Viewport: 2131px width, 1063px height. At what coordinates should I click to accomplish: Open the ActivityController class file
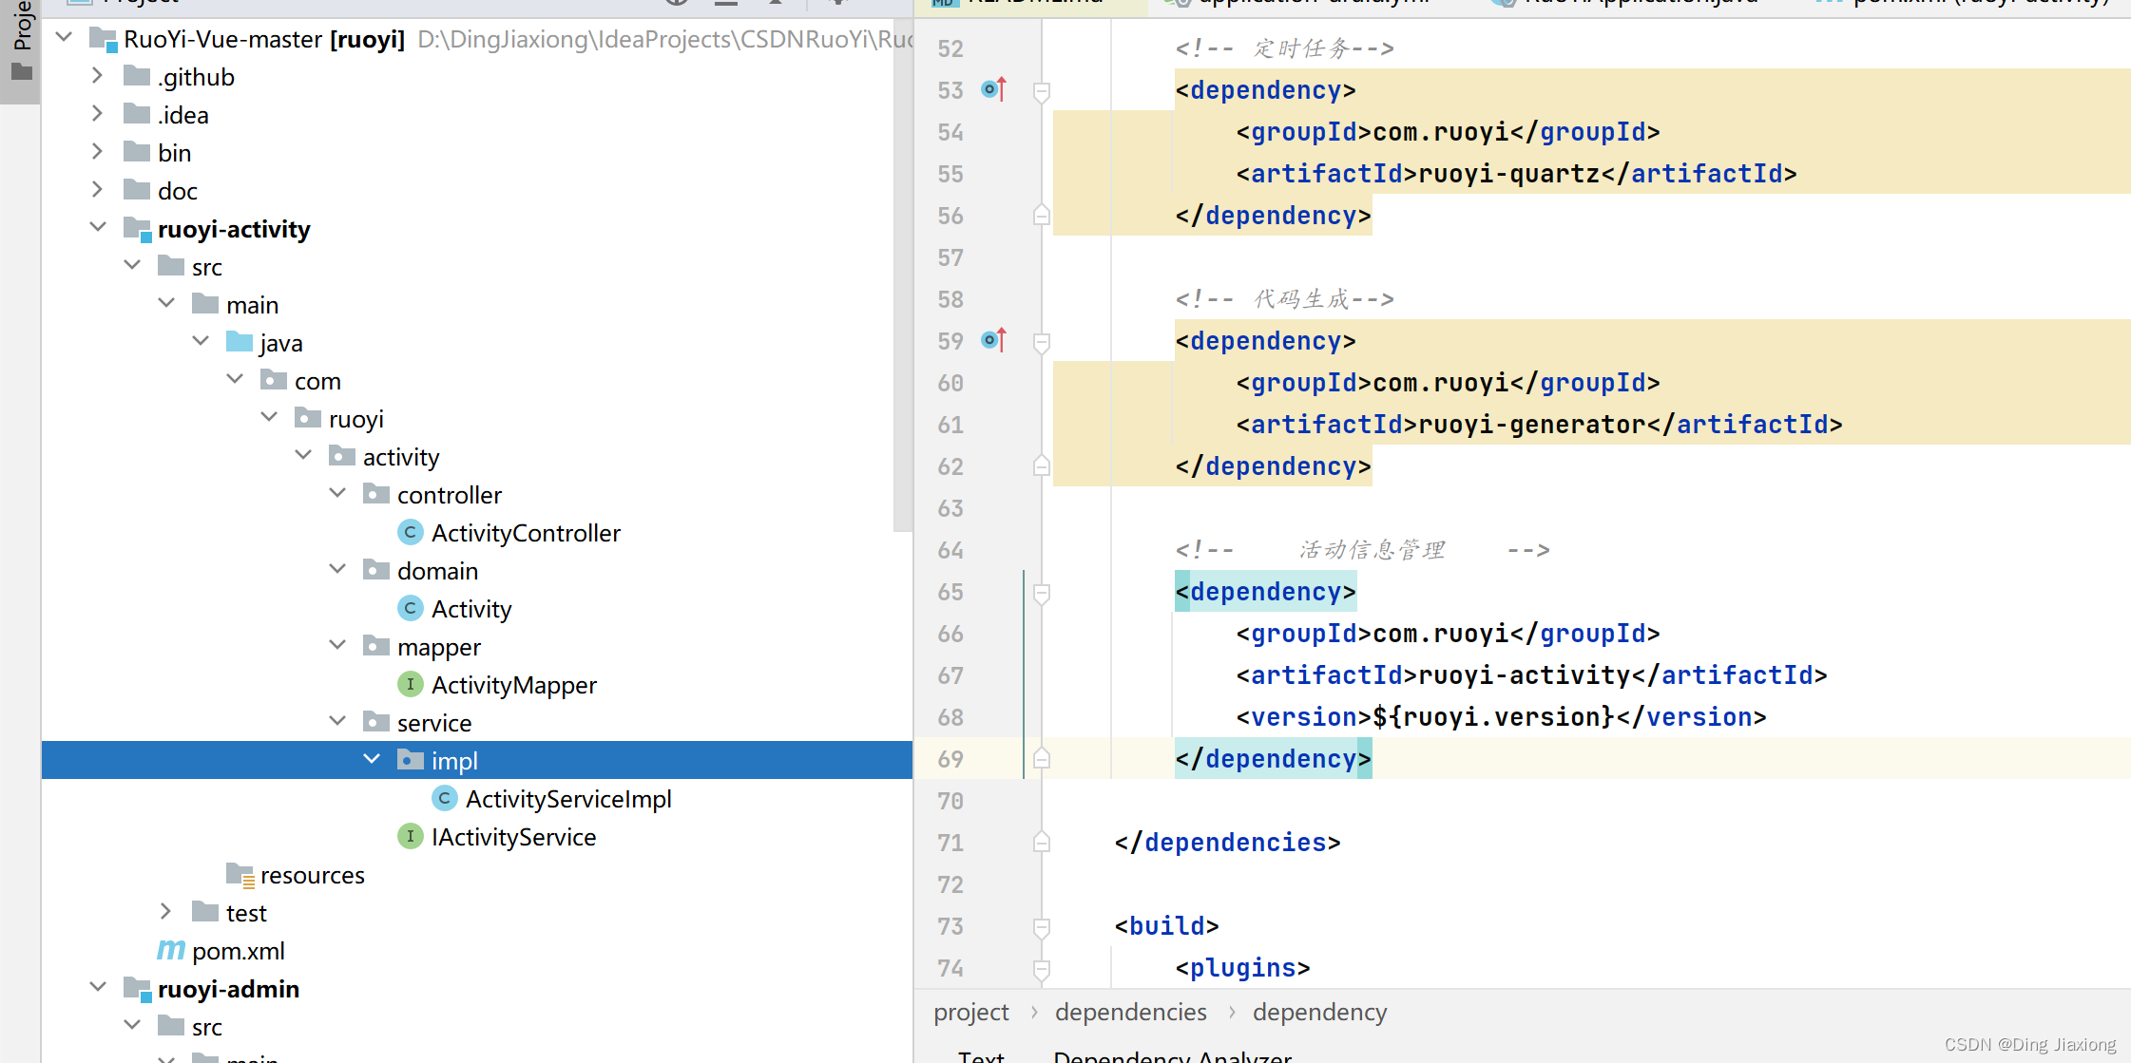pyautogui.click(x=525, y=533)
